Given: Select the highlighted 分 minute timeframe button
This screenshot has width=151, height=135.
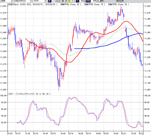Looking at the screenshot, I should point(69,1).
